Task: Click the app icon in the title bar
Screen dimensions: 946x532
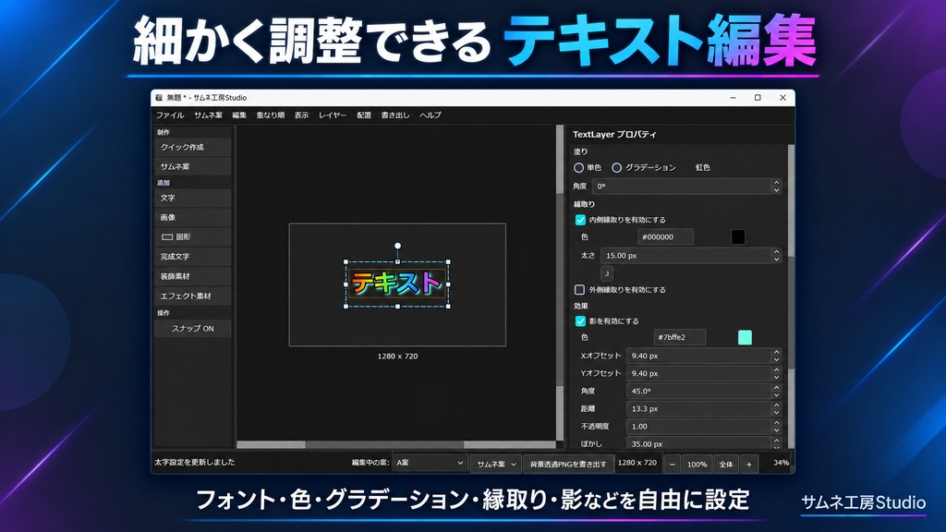Action: point(159,98)
